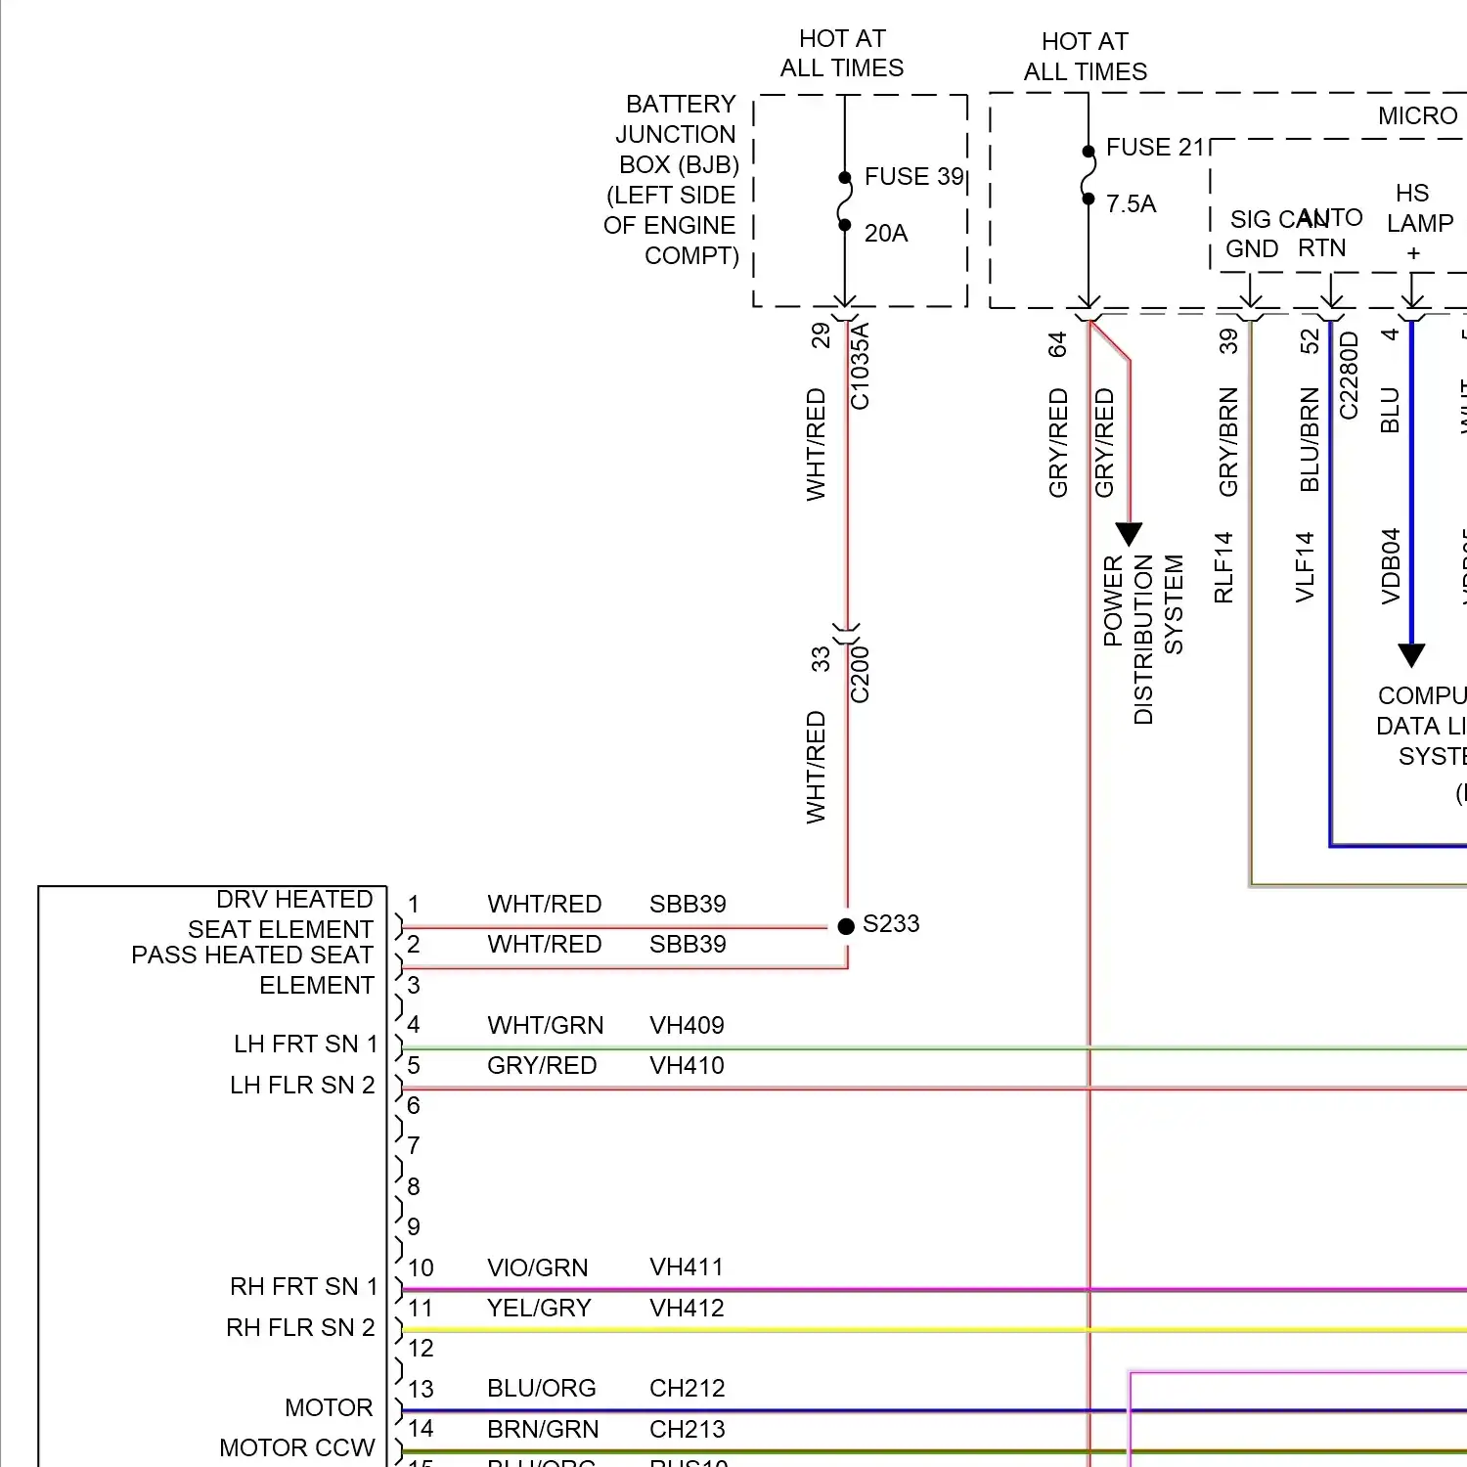This screenshot has height=1467, width=1467.
Task: Click the VLF14 circuit label
Action: [x=1305, y=567]
